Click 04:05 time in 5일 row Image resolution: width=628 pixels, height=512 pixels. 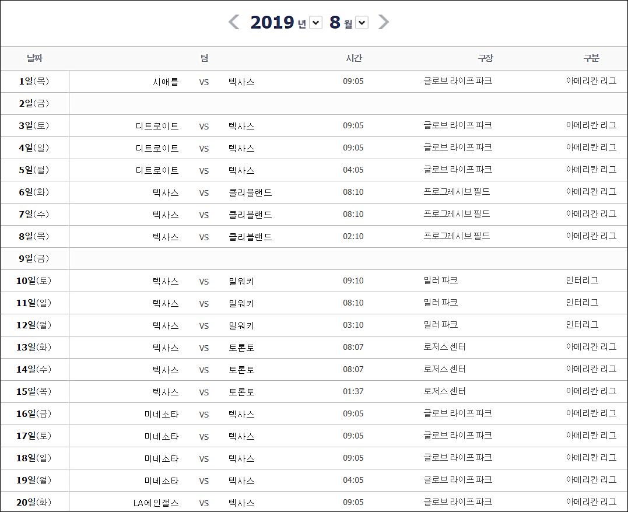(x=353, y=170)
